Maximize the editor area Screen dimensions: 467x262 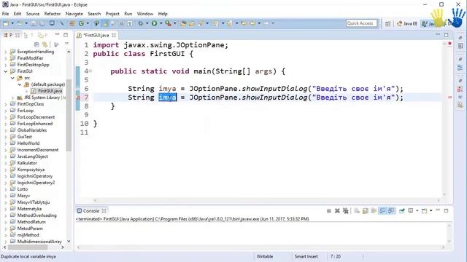[x=446, y=35]
